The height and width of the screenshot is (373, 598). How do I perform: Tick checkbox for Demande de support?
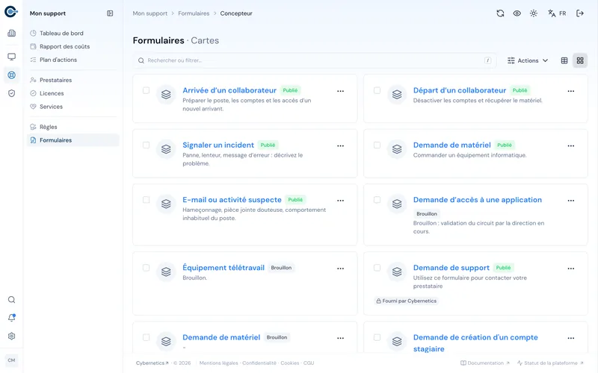point(377,268)
